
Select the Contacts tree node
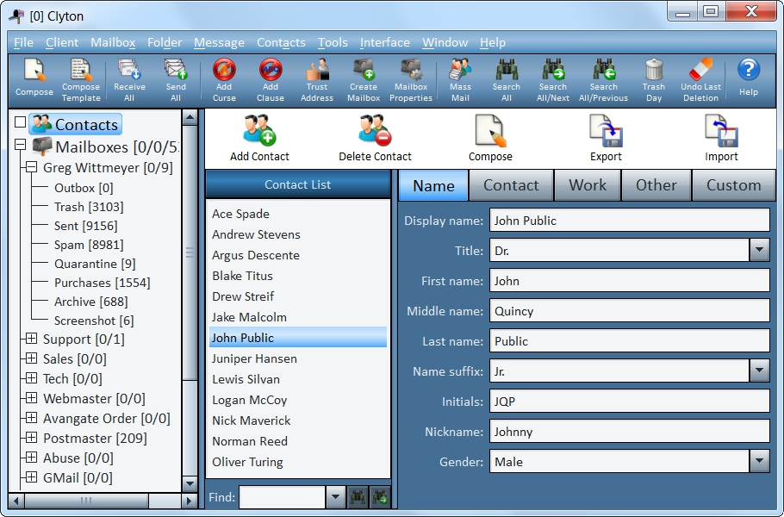click(x=76, y=124)
